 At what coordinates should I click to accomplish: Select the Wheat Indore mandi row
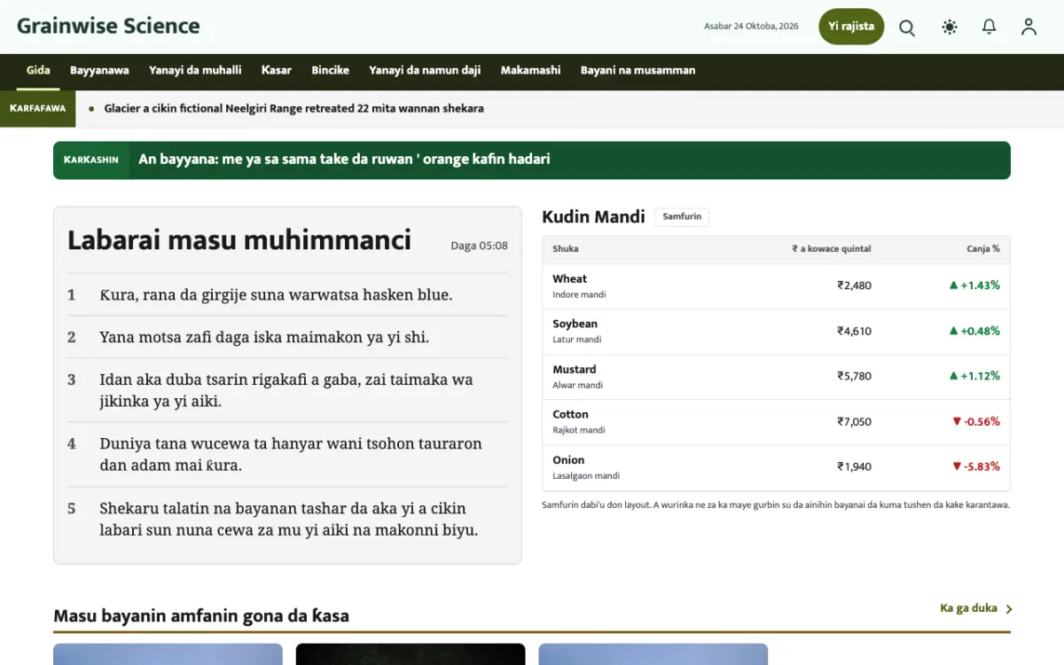[x=776, y=286]
